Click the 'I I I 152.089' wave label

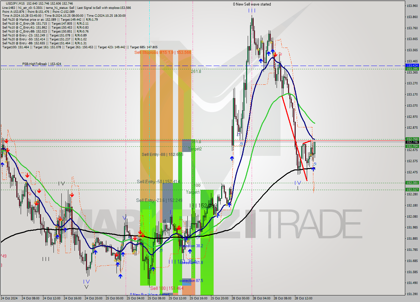click(x=203, y=205)
